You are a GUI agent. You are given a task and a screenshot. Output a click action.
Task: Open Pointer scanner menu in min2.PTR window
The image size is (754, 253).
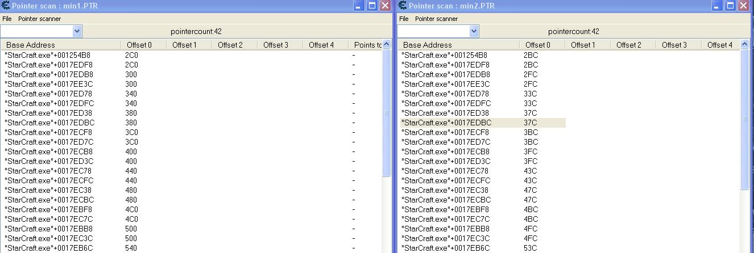[x=436, y=19]
